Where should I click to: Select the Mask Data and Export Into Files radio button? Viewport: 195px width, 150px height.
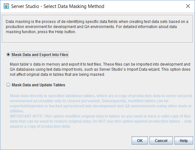[8, 55]
